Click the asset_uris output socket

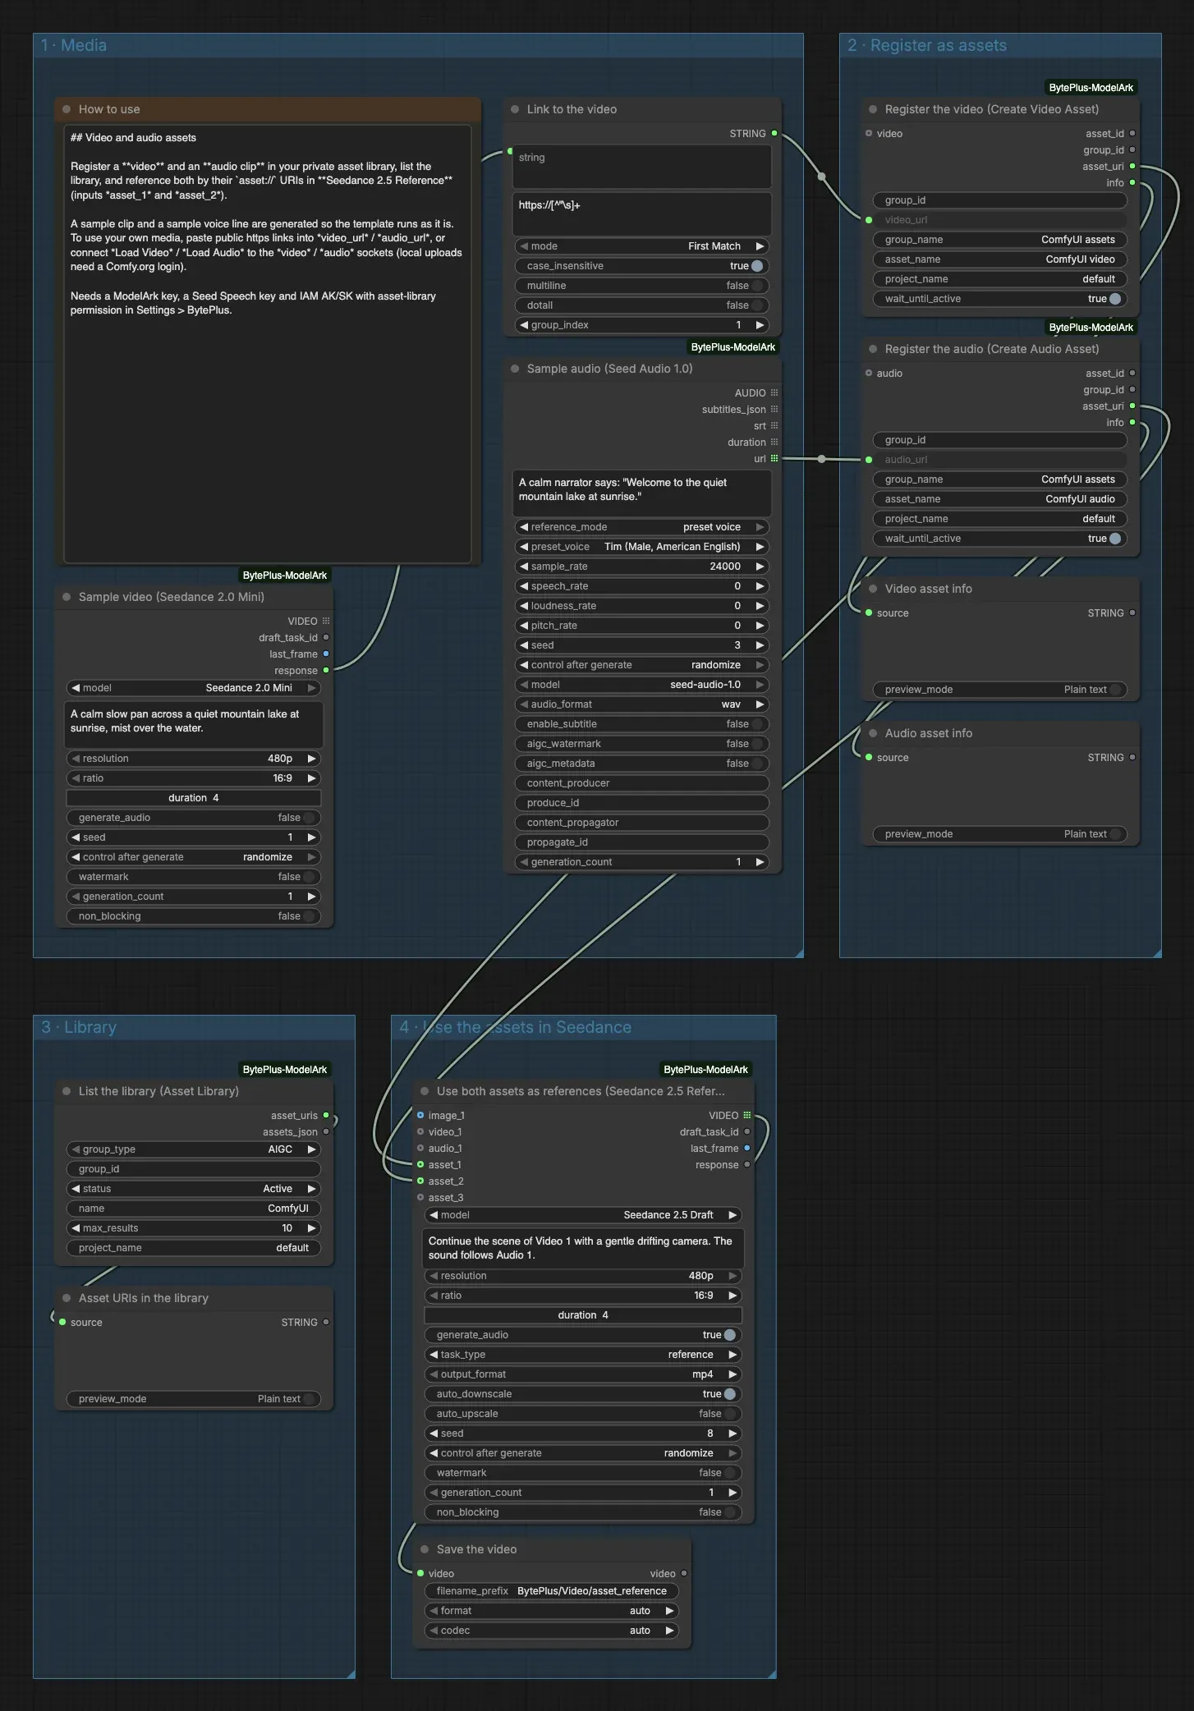(x=326, y=1116)
